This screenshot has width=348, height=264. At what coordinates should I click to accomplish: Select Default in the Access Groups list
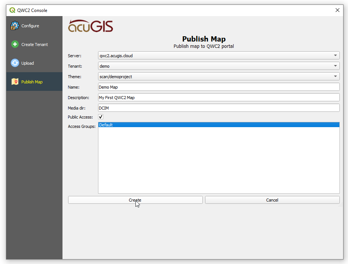pos(219,125)
